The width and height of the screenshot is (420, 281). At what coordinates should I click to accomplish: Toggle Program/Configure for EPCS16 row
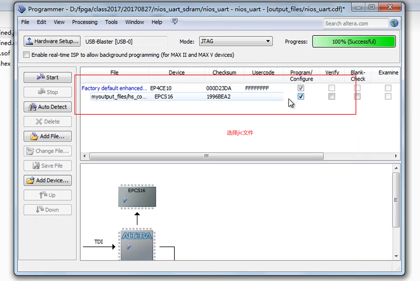pyautogui.click(x=301, y=96)
